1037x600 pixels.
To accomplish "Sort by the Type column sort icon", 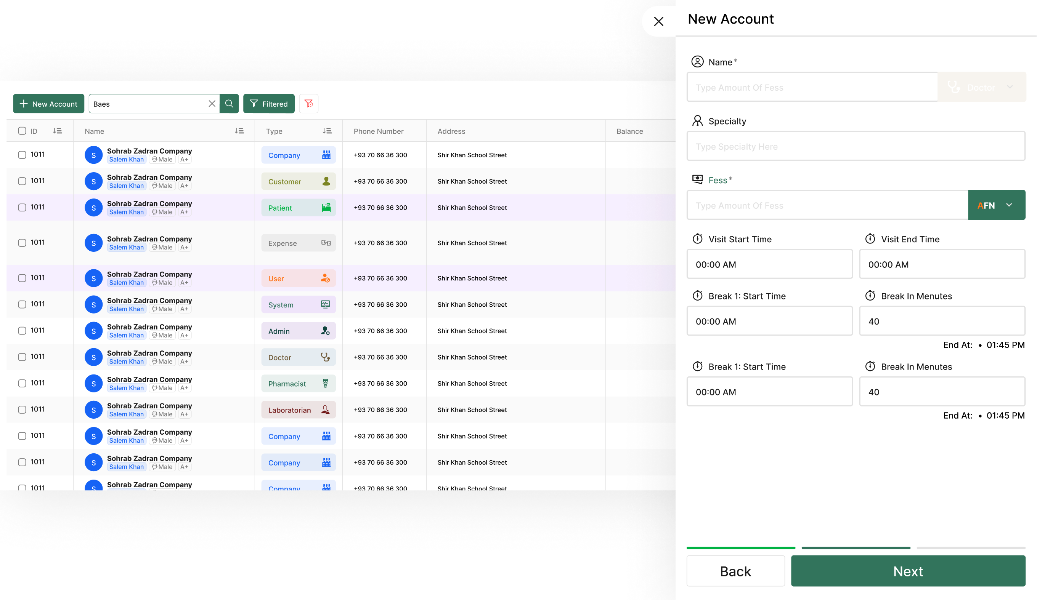I will [327, 131].
